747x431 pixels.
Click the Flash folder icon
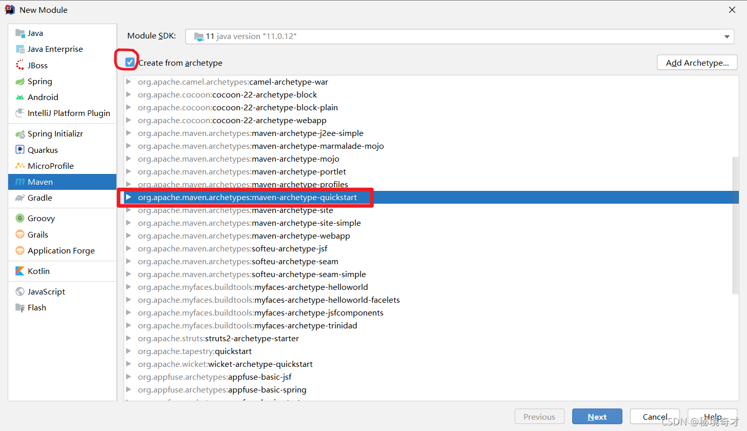pyautogui.click(x=20, y=308)
